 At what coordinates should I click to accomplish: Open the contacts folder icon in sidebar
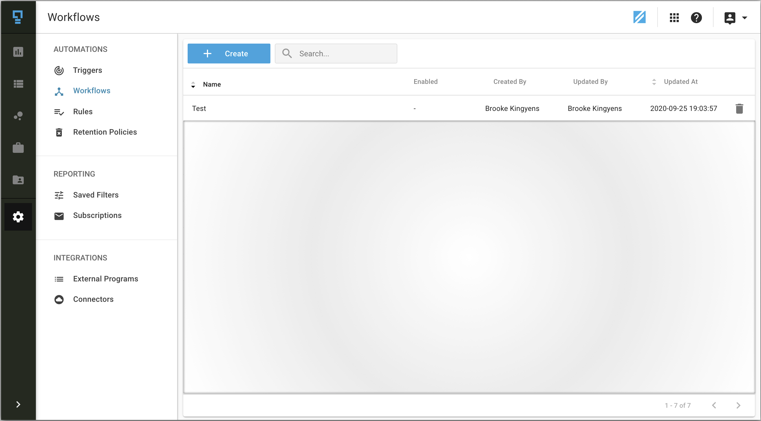point(18,180)
